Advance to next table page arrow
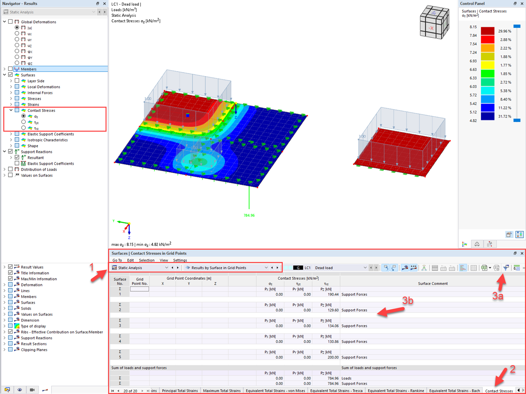This screenshot has width=526, height=394. point(142,391)
